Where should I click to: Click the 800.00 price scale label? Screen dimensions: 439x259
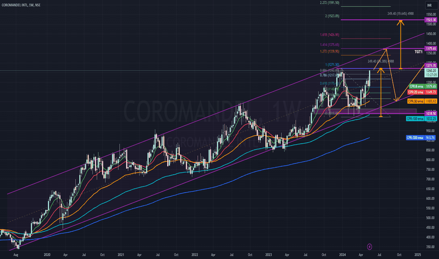(x=431, y=160)
